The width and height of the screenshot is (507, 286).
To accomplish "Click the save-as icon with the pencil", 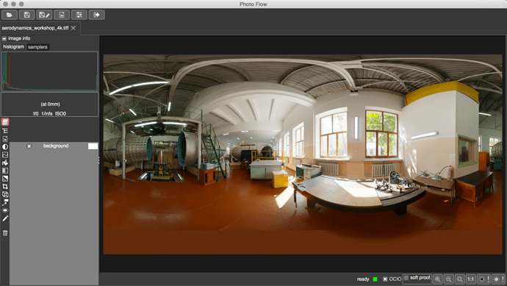I will (x=44, y=15).
